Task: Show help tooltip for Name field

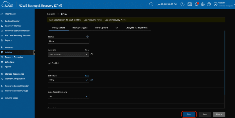Action: 88,37
